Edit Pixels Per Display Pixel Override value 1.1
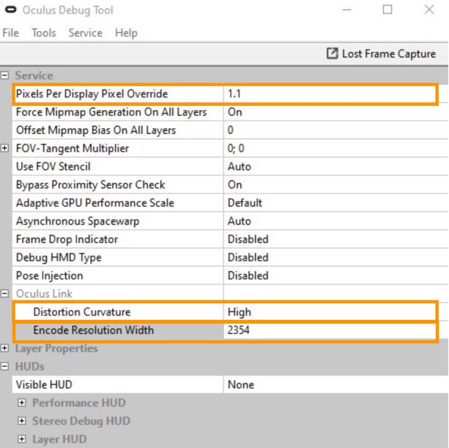This screenshot has height=448, width=449. (330, 94)
